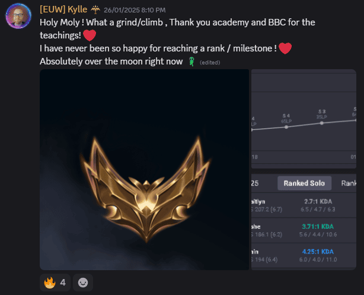This screenshot has width=364, height=295.
Task: Click the S 3 35LP graph point
Action: 321,123
